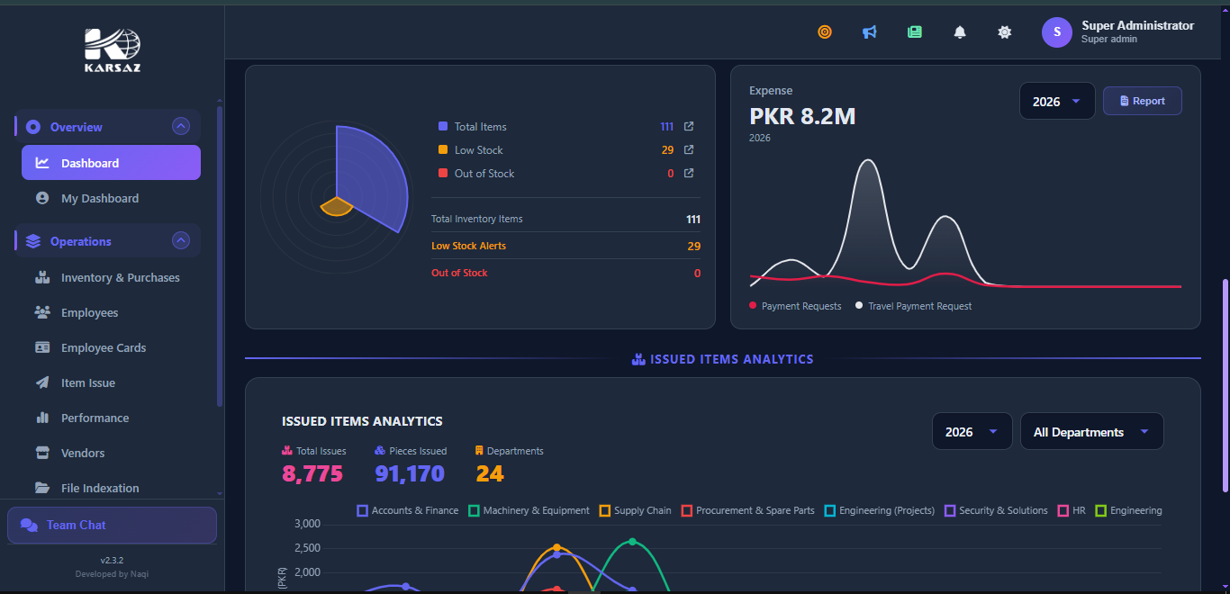
Task: Open Out of Stock external link icon
Action: (689, 174)
